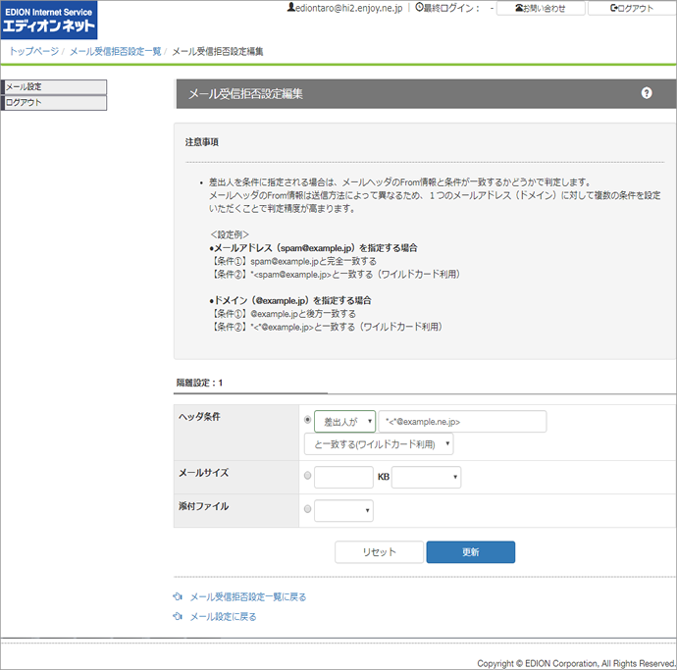The image size is (677, 670).
Task: Open the 添付ファイル dropdown
Action: click(x=343, y=510)
